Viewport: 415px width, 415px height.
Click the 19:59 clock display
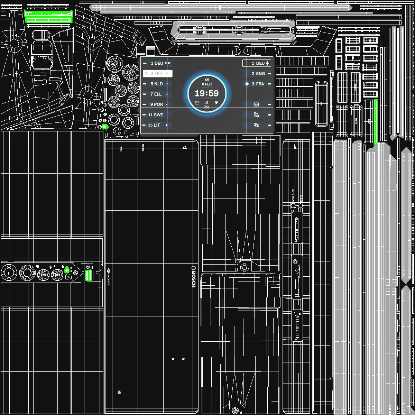click(207, 93)
